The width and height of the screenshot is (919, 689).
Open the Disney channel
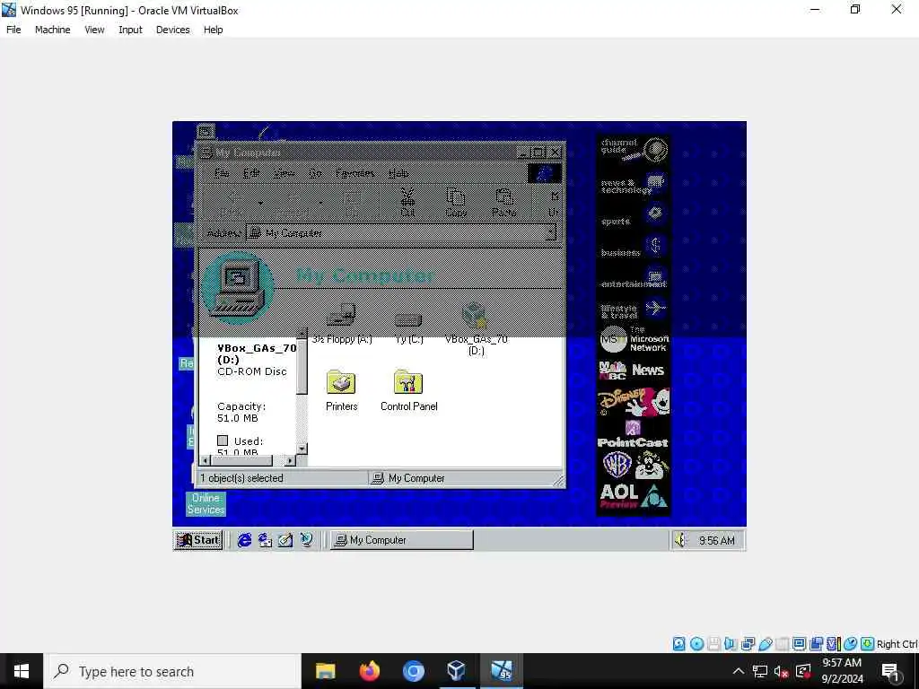point(634,402)
